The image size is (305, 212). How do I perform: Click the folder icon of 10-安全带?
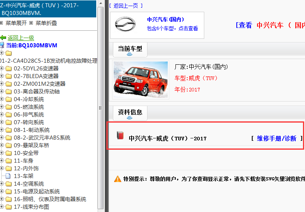coord(9,153)
